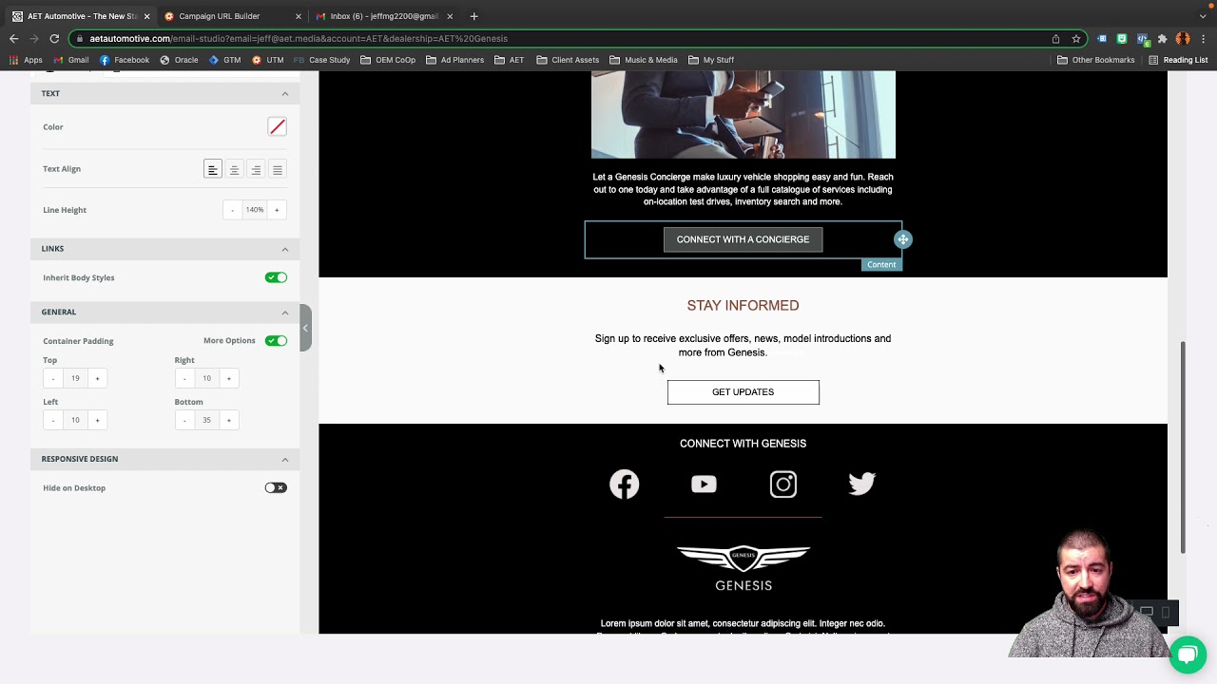Image resolution: width=1217 pixels, height=684 pixels.
Task: Click the browser address bar URL
Action: (x=299, y=39)
